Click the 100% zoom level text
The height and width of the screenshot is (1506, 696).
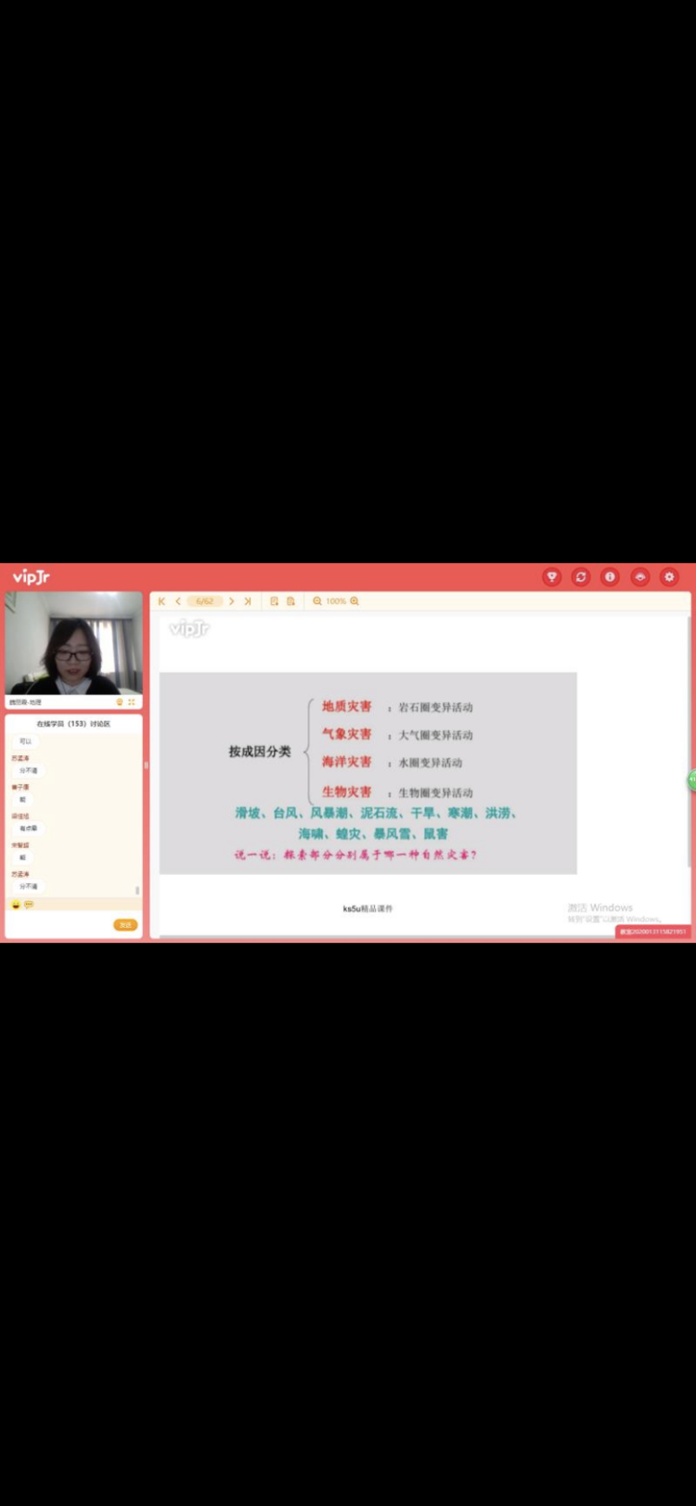click(336, 601)
